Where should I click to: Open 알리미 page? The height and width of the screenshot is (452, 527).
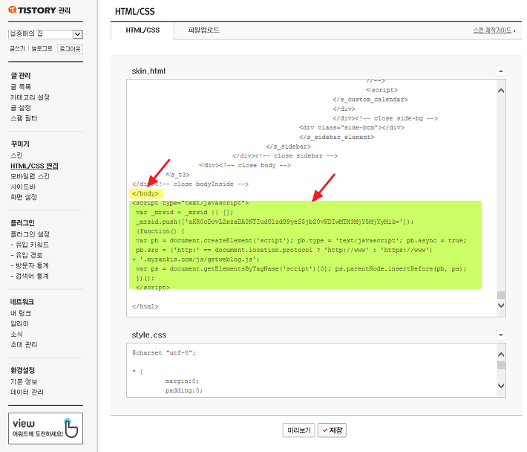pos(19,323)
